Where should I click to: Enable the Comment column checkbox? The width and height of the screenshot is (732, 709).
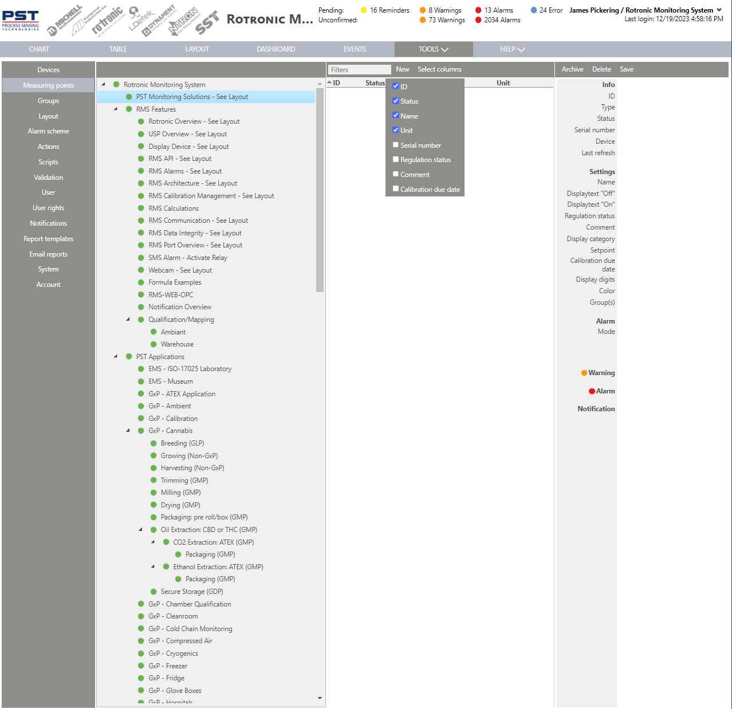coord(396,174)
